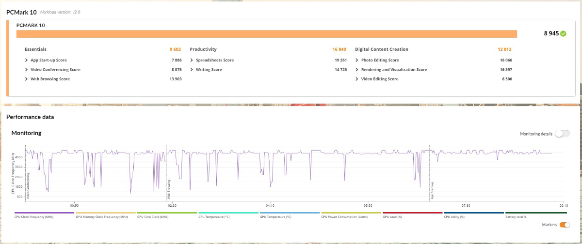This screenshot has width=582, height=244.
Task: Click the Monitoring chart title
Action: click(x=26, y=133)
